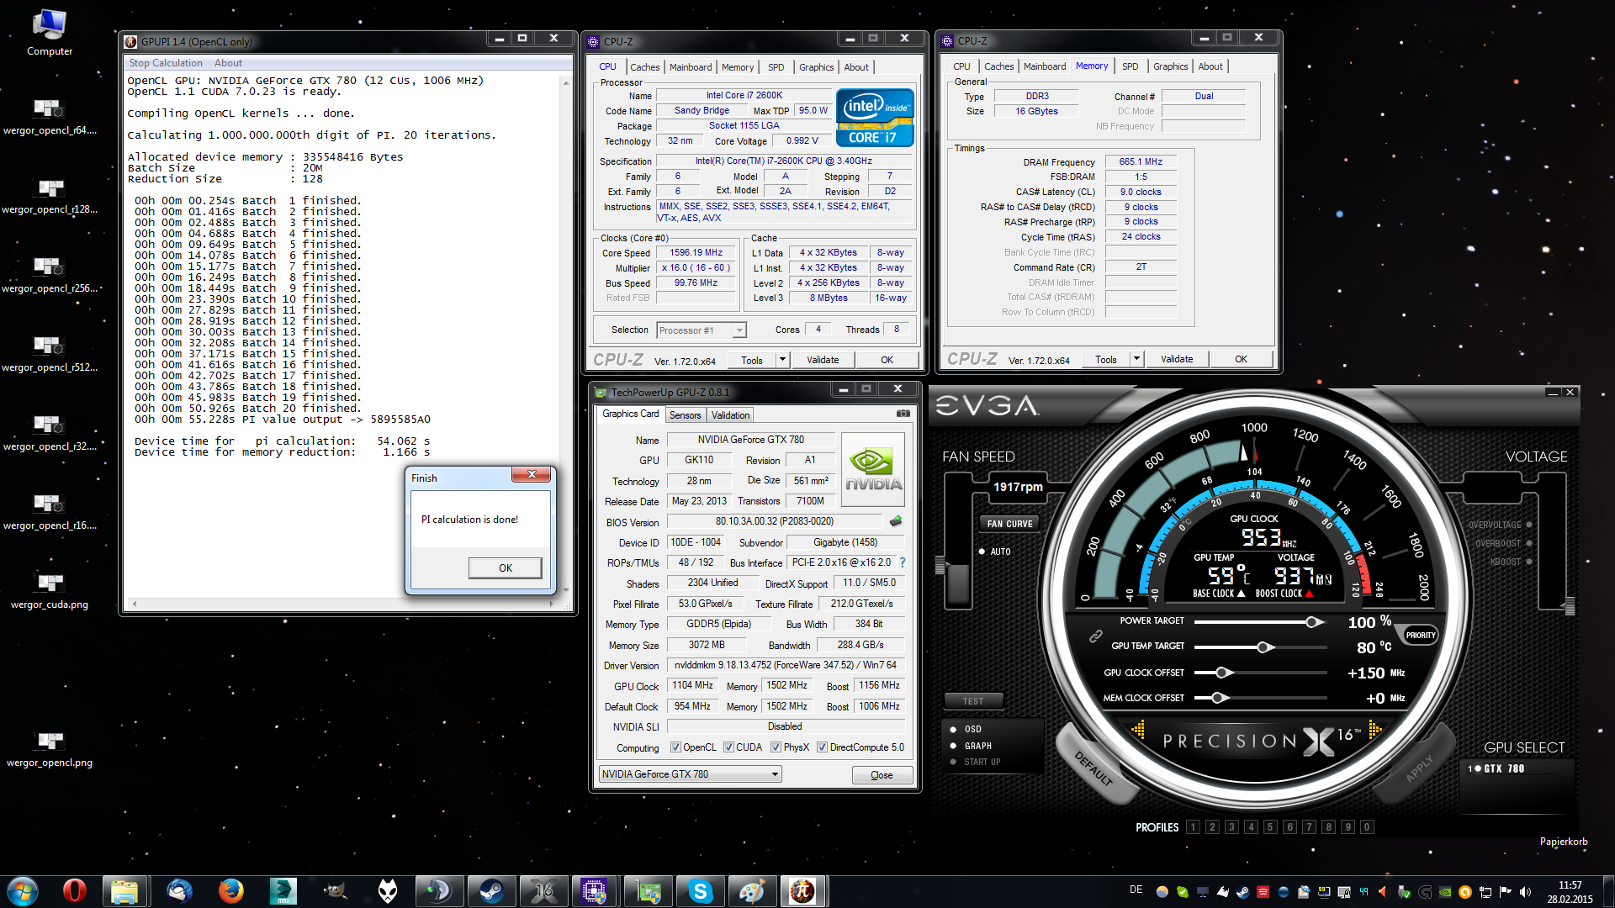Click the right yellow arrow in Precision X

tap(1375, 730)
